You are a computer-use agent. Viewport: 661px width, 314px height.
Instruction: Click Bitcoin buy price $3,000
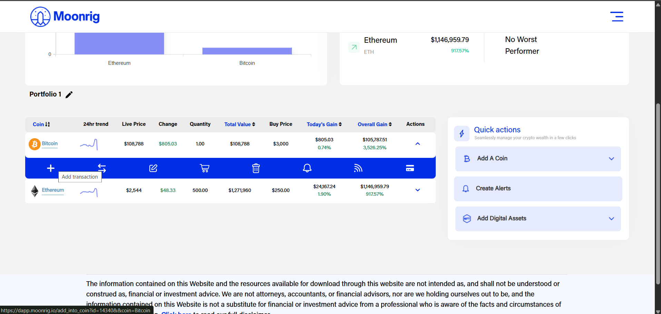click(x=281, y=144)
